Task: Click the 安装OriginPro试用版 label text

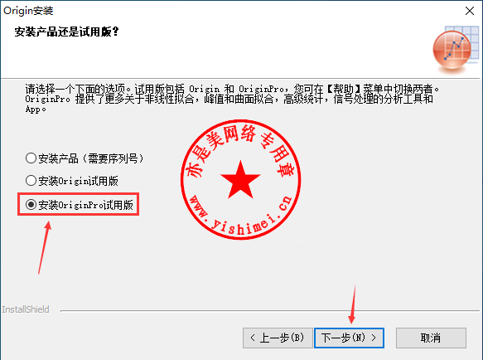Action: point(85,205)
